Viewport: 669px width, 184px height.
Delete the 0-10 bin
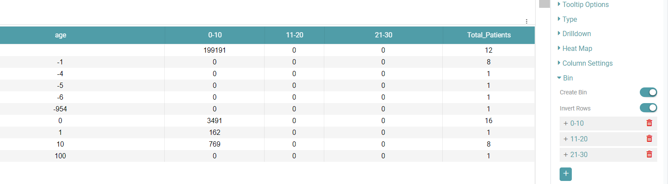point(649,123)
